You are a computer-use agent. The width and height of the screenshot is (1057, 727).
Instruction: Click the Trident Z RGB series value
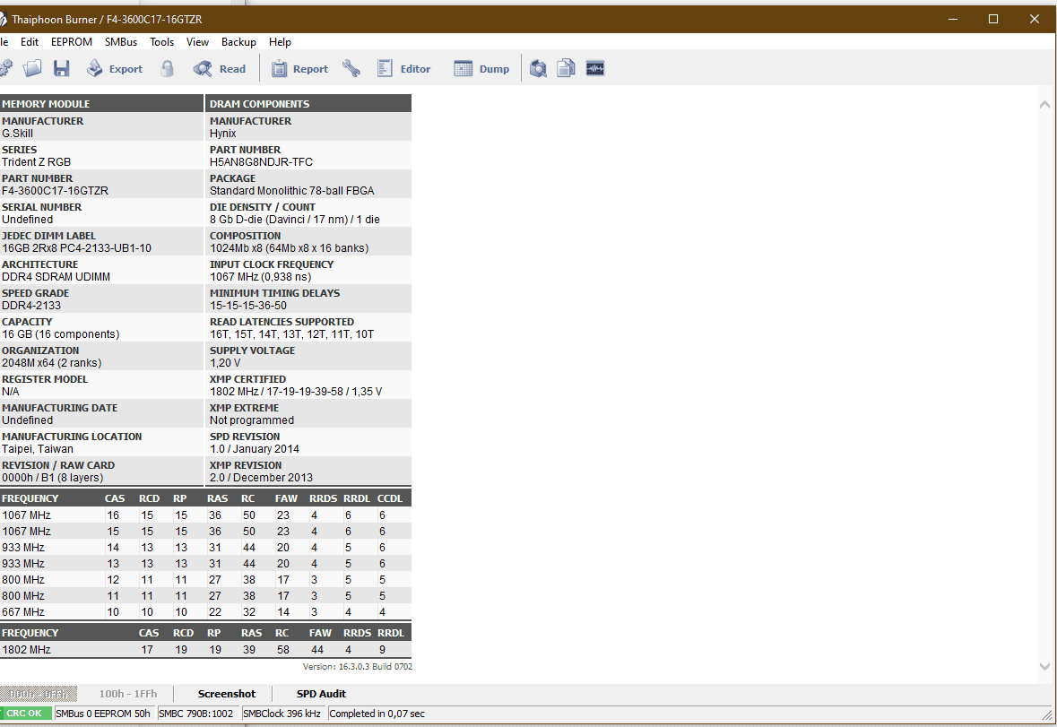point(37,161)
